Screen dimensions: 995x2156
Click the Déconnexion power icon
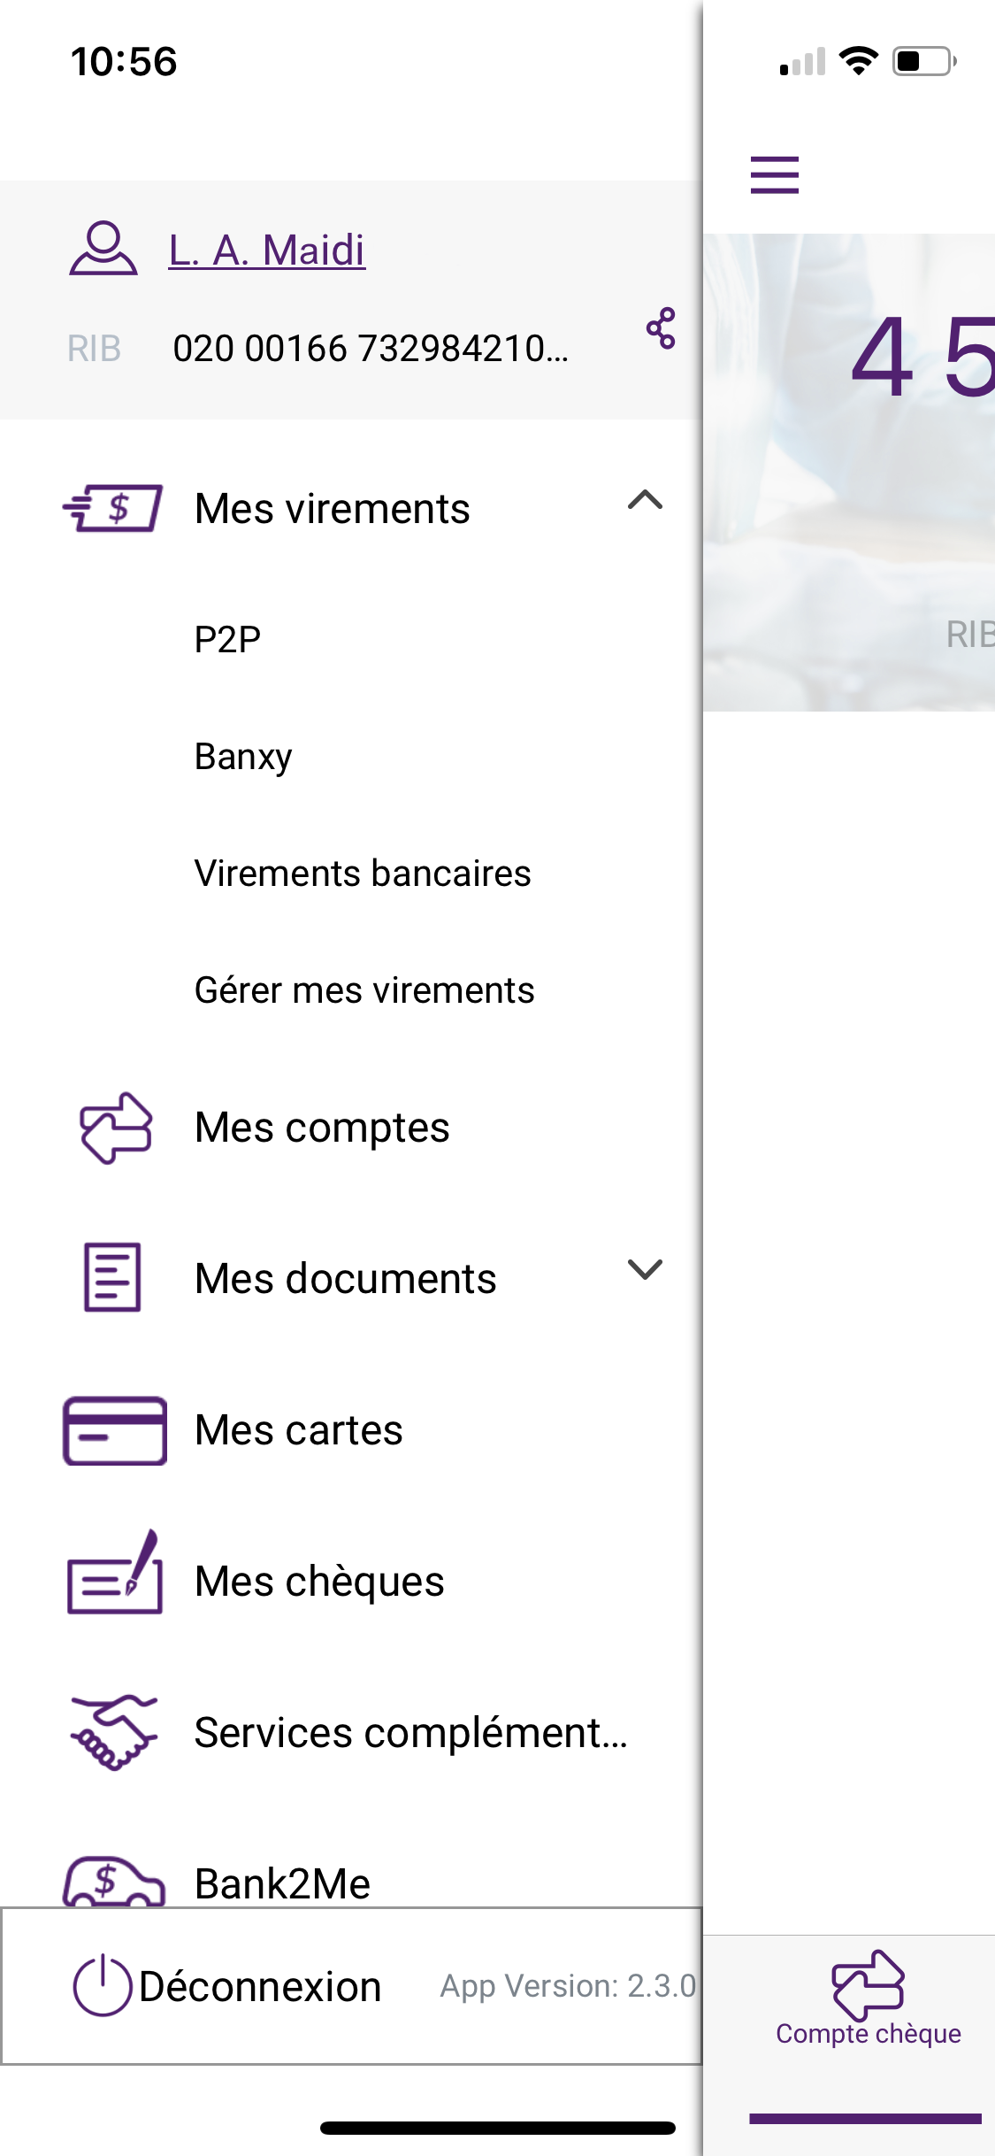point(100,1985)
